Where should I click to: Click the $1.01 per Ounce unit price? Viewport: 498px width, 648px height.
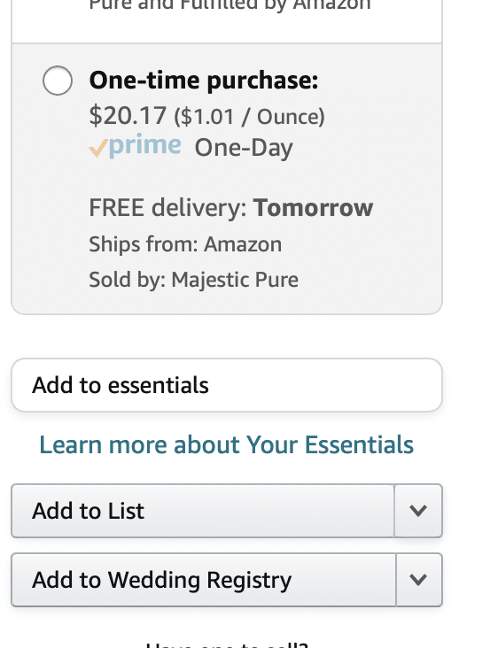coord(249,117)
